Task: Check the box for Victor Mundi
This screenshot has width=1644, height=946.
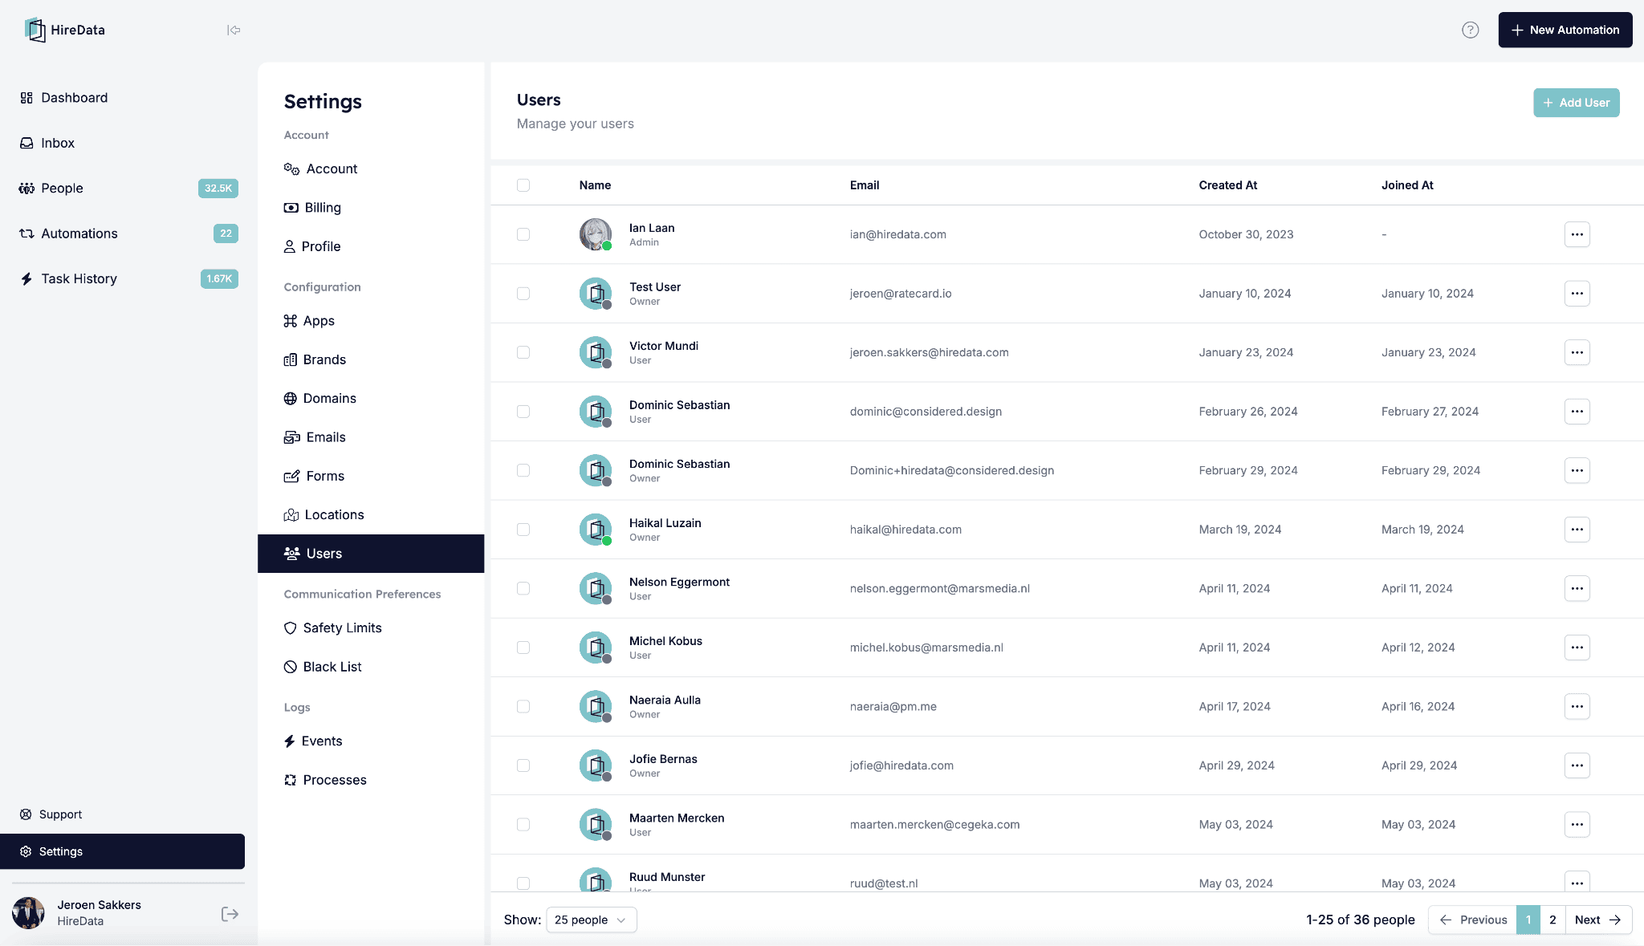Action: [523, 352]
